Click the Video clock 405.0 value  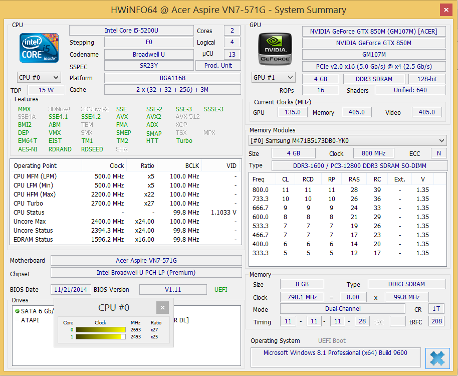427,112
